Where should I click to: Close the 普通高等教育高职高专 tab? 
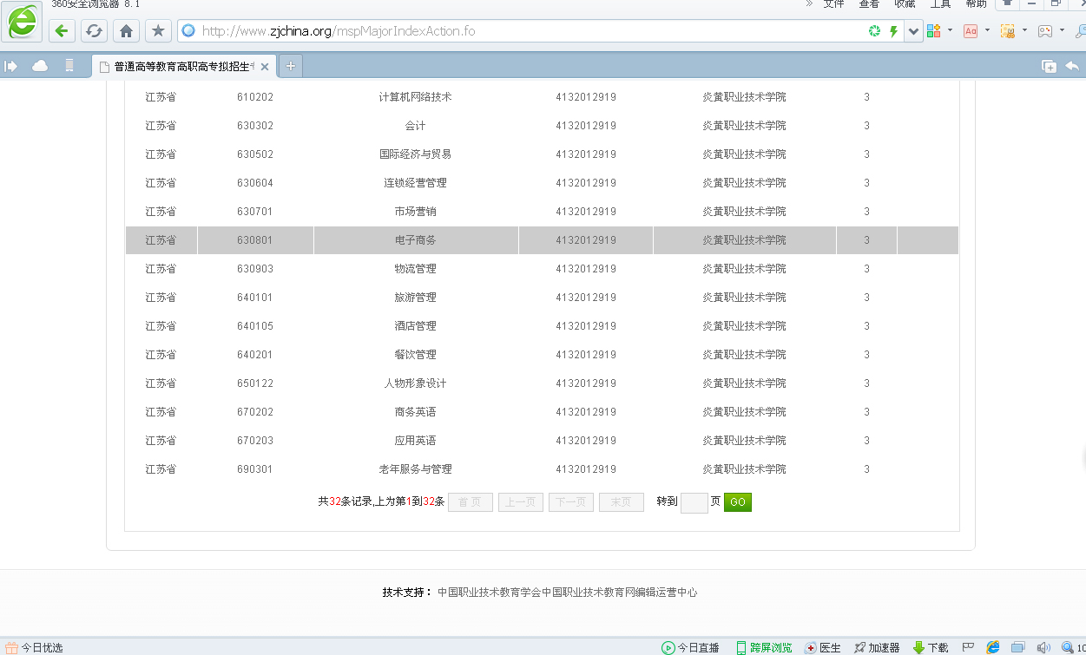point(265,67)
